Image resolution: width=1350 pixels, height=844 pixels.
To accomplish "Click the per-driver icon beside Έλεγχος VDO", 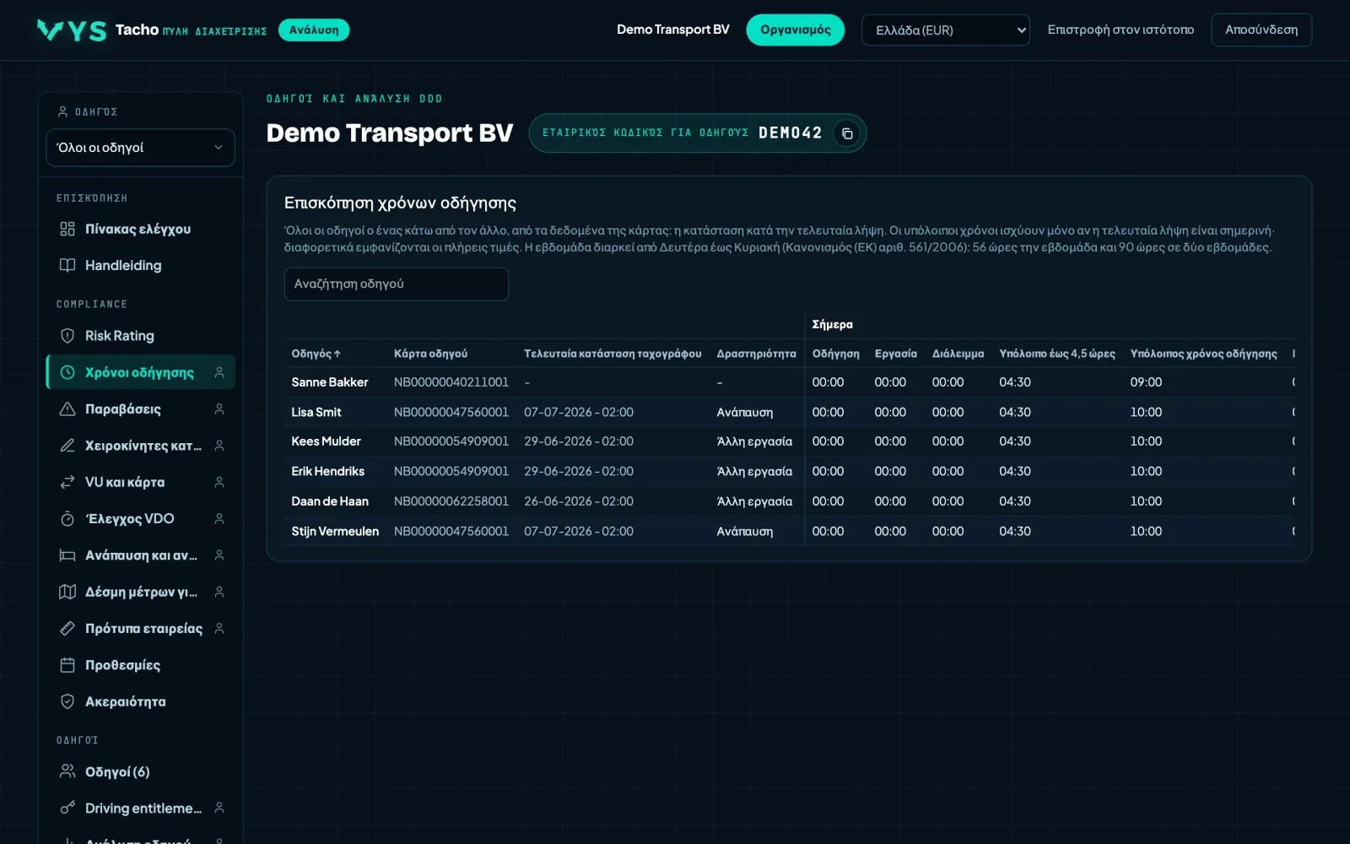I will coord(219,519).
